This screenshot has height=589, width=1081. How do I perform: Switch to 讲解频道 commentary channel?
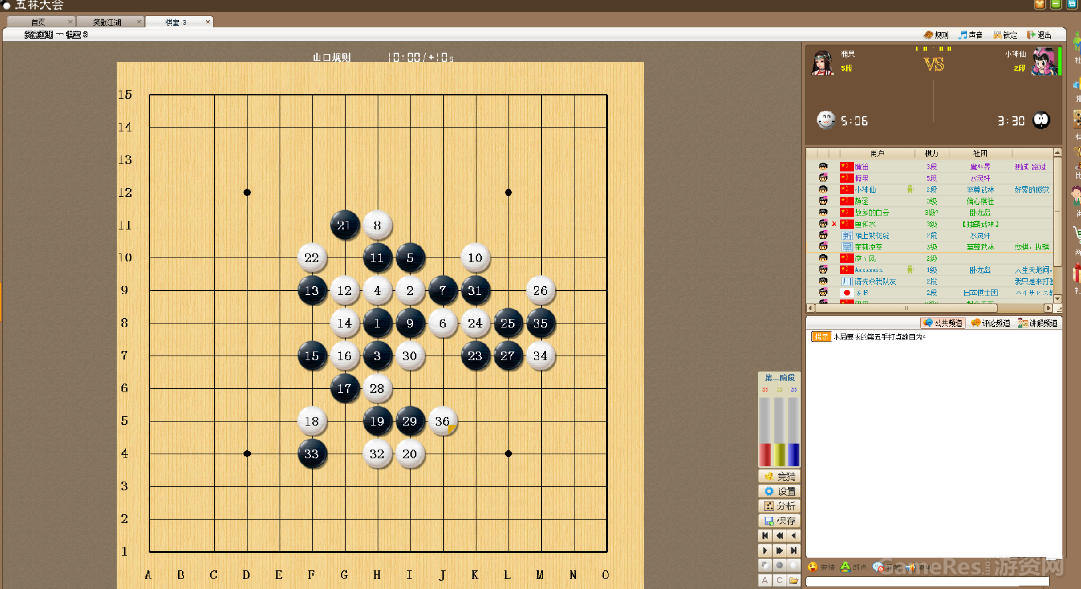click(1038, 323)
